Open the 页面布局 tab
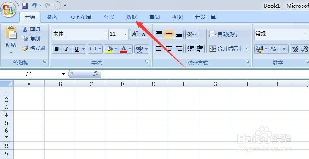The width and height of the screenshot is (309, 159). click(x=81, y=17)
